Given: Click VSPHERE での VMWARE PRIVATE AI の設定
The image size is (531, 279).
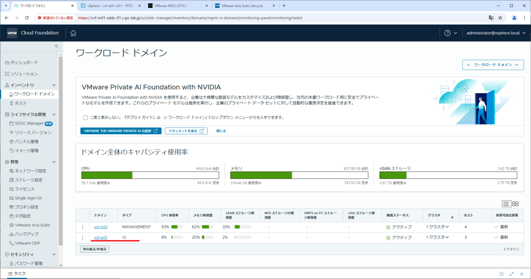Looking at the screenshot, I should (x=120, y=131).
